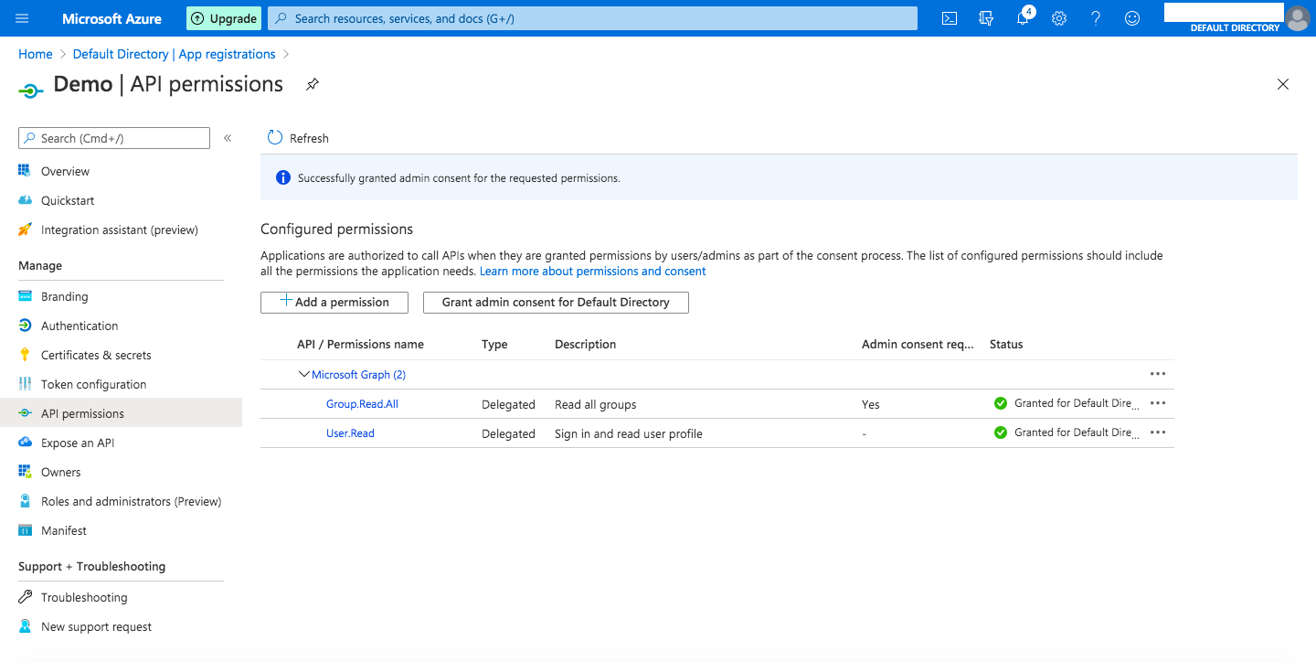Click Add a permission button
The height and width of the screenshot is (662, 1316).
coord(334,303)
